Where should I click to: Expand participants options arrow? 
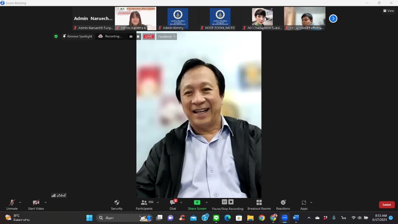pos(158,202)
